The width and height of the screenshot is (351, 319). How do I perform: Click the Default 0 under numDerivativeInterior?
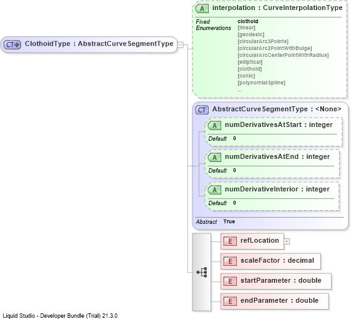(222, 203)
